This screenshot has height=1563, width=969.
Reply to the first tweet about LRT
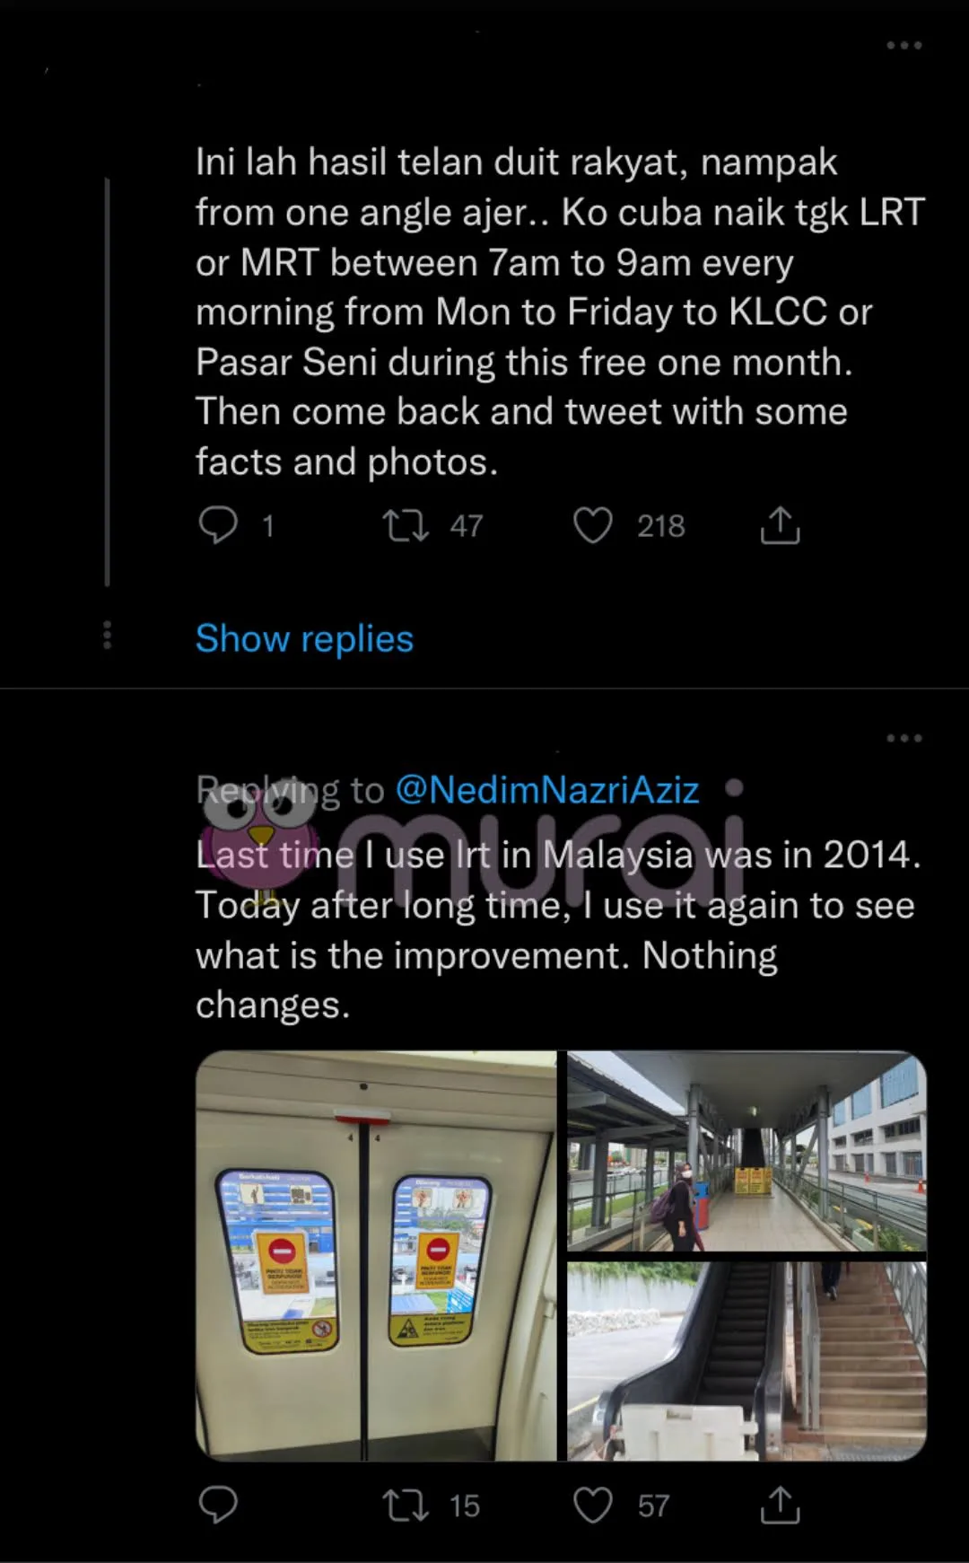click(218, 525)
